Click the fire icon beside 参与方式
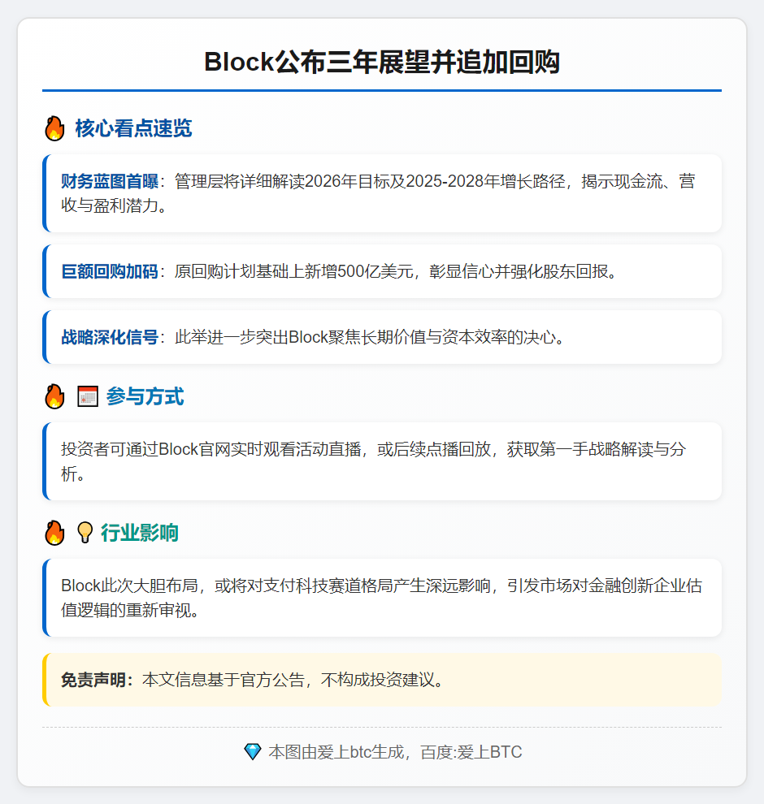The image size is (764, 804). point(54,396)
